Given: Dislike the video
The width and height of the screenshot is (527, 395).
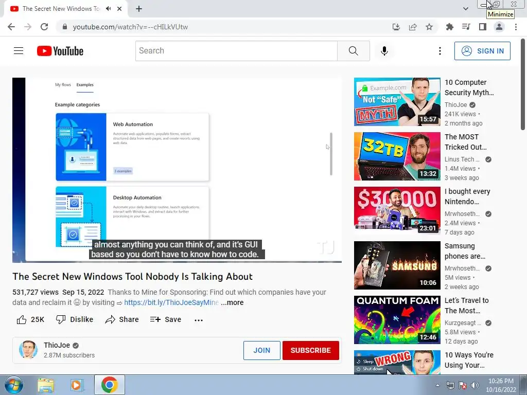Looking at the screenshot, I should [75, 319].
